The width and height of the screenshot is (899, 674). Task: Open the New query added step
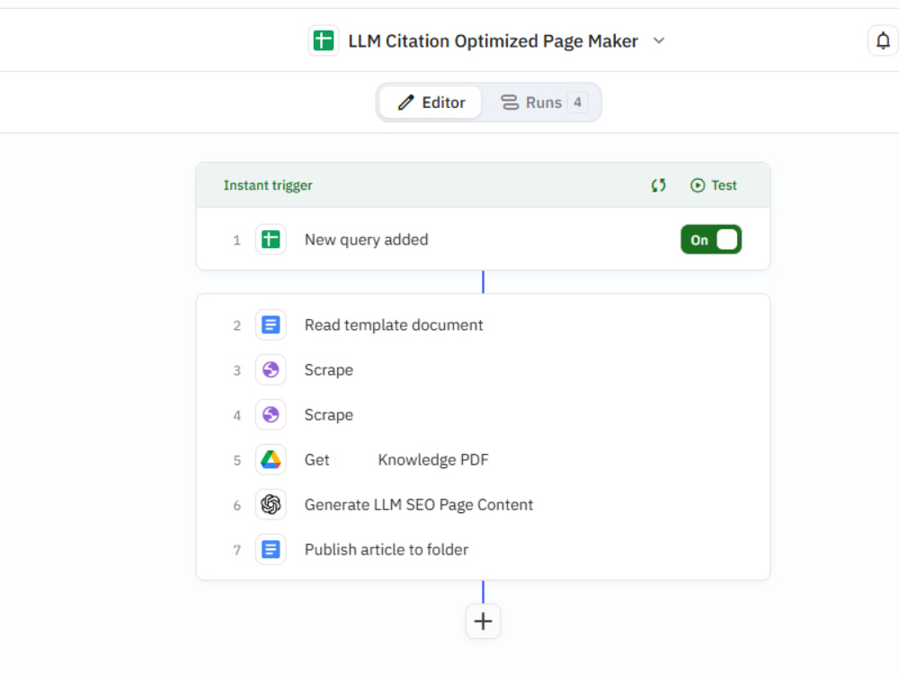[483, 239]
